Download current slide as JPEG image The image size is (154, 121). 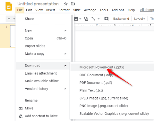coord(112,98)
